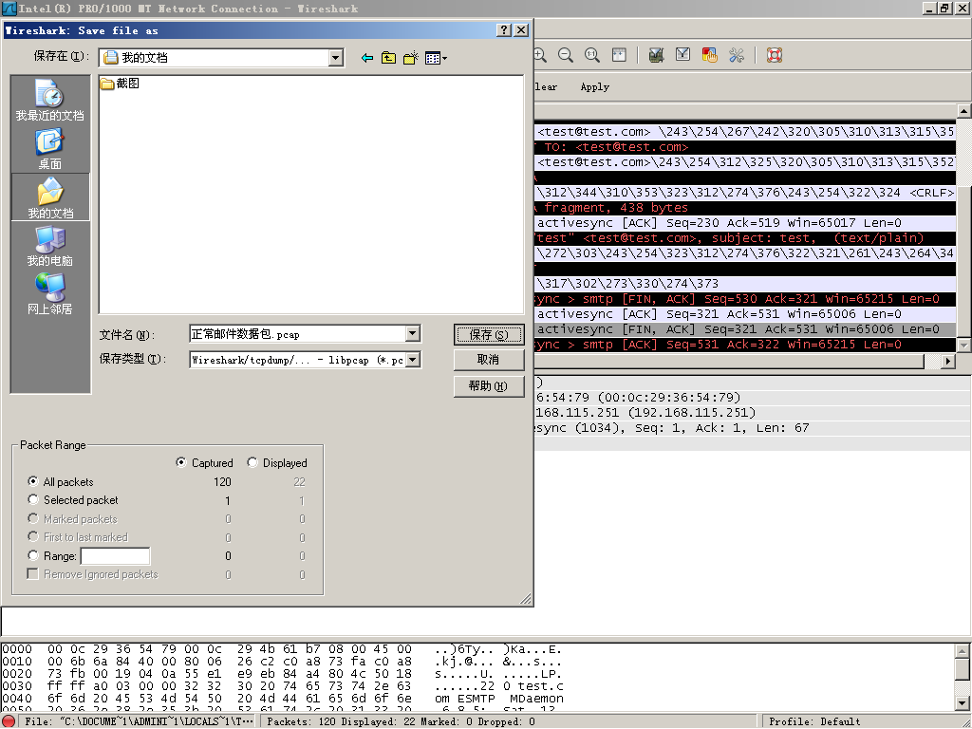Select detail line with Seq: 1, Ack: 1, Len: 67
This screenshot has height=729, width=972.
point(753,428)
